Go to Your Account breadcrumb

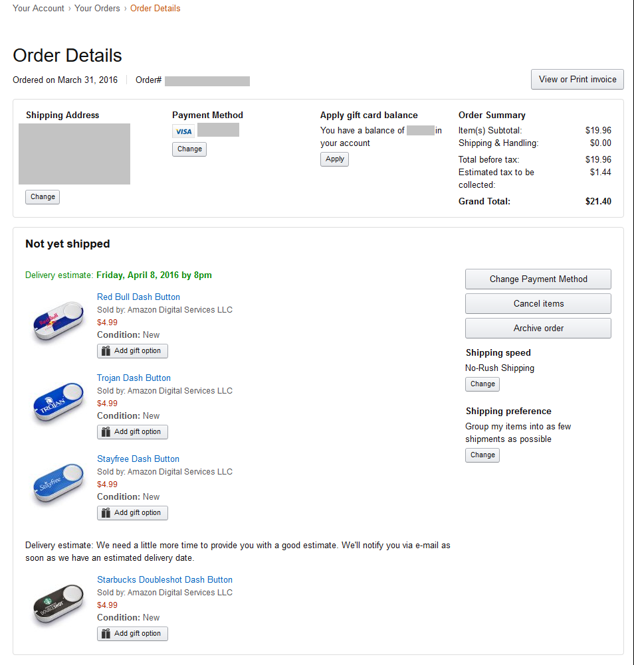[x=39, y=9]
